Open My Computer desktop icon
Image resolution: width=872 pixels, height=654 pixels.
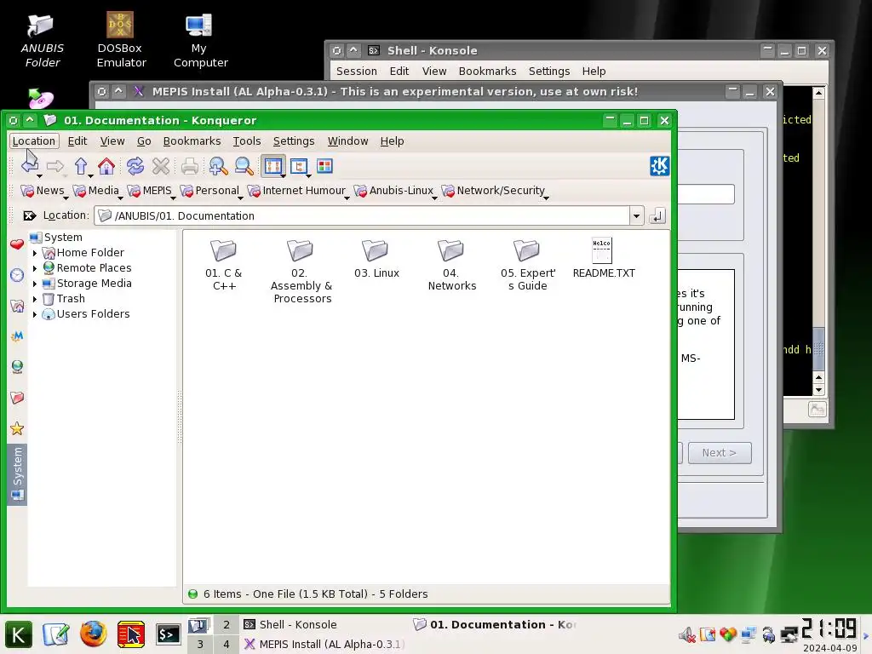coord(200,41)
